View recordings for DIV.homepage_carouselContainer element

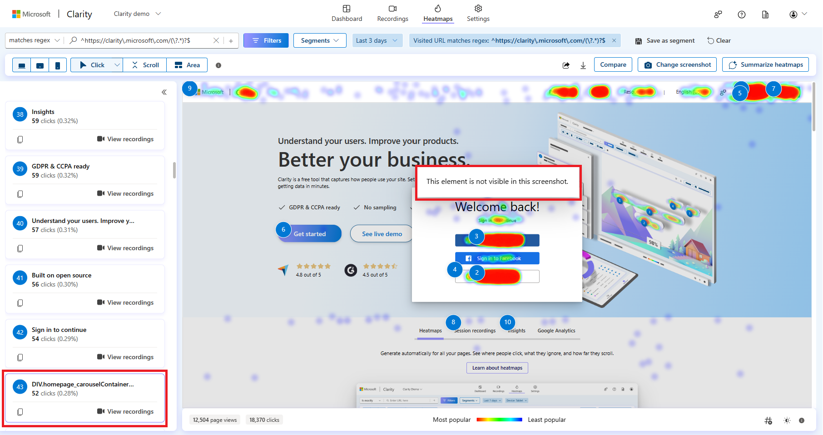click(125, 411)
